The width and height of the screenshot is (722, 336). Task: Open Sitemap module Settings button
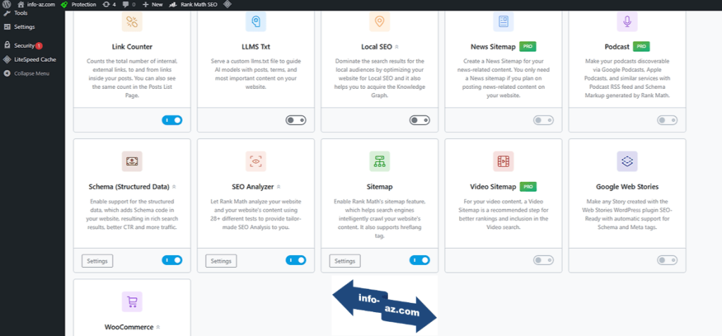(x=345, y=261)
